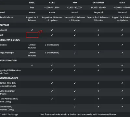Viewport: 130px width, 117px height.
Task: Click the 'Free' price under BASIC
Action: click(x=32, y=7)
